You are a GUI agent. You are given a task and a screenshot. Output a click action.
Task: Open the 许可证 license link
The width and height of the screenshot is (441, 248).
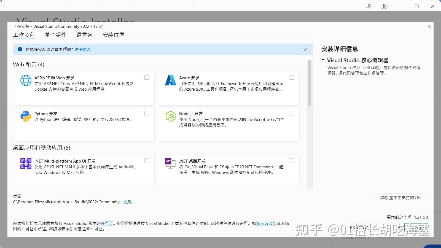pos(107,223)
